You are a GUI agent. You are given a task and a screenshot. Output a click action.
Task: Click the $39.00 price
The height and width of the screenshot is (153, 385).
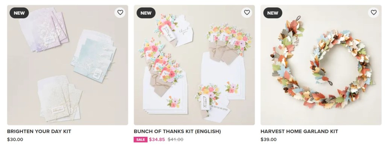268,139
